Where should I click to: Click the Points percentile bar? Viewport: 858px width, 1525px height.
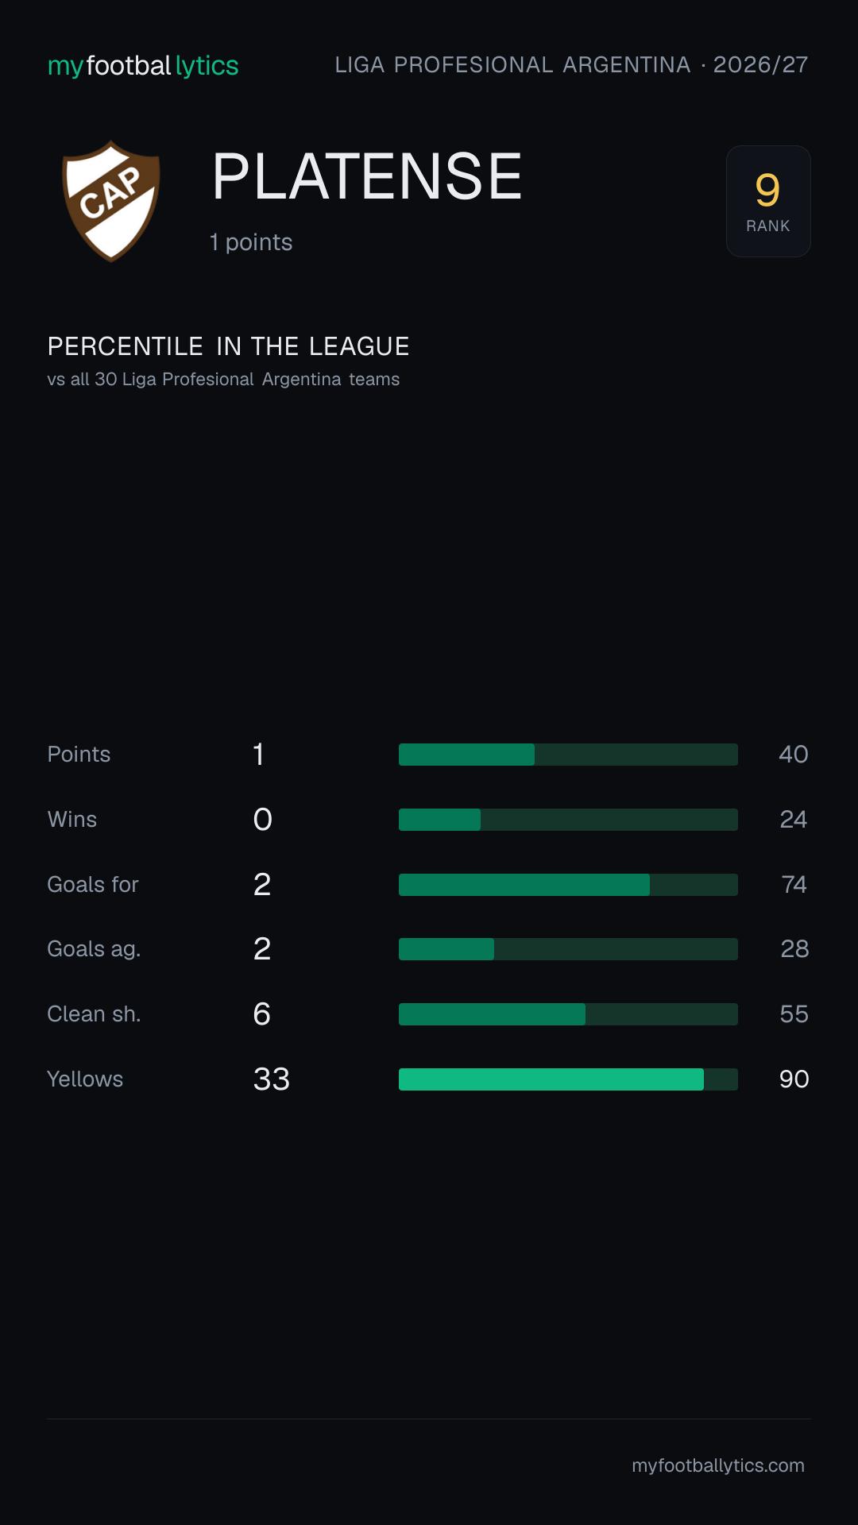click(x=568, y=755)
